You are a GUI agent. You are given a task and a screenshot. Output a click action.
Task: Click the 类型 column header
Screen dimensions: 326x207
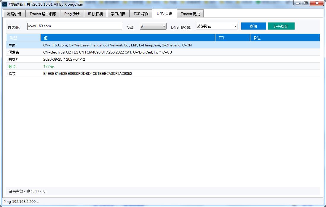click(x=23, y=38)
